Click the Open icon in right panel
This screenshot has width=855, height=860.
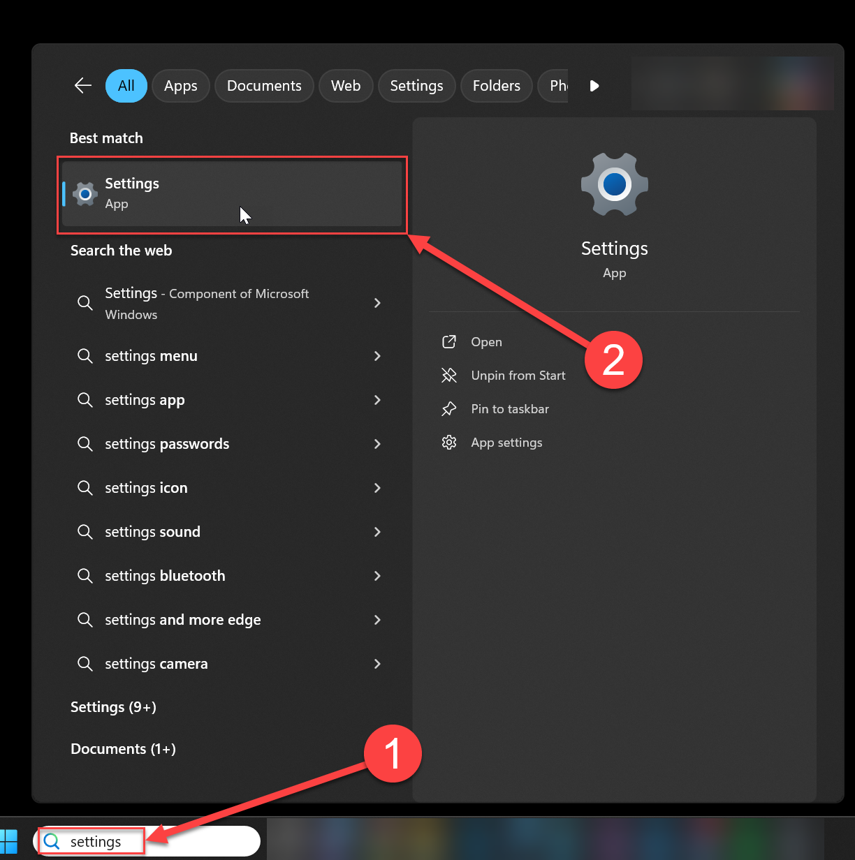[x=451, y=341]
